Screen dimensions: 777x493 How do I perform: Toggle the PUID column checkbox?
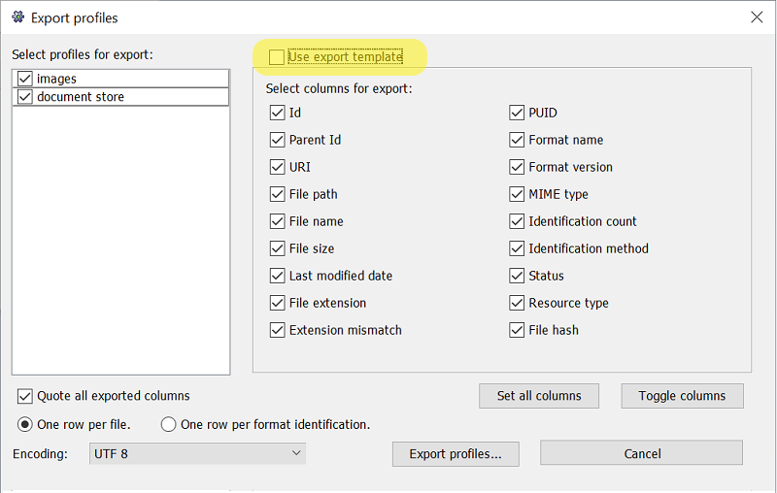click(517, 113)
